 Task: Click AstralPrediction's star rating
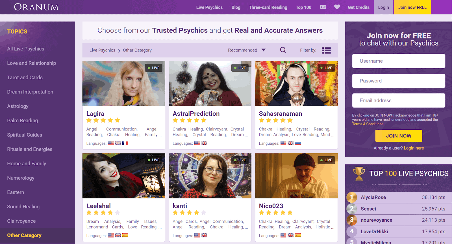(190, 120)
